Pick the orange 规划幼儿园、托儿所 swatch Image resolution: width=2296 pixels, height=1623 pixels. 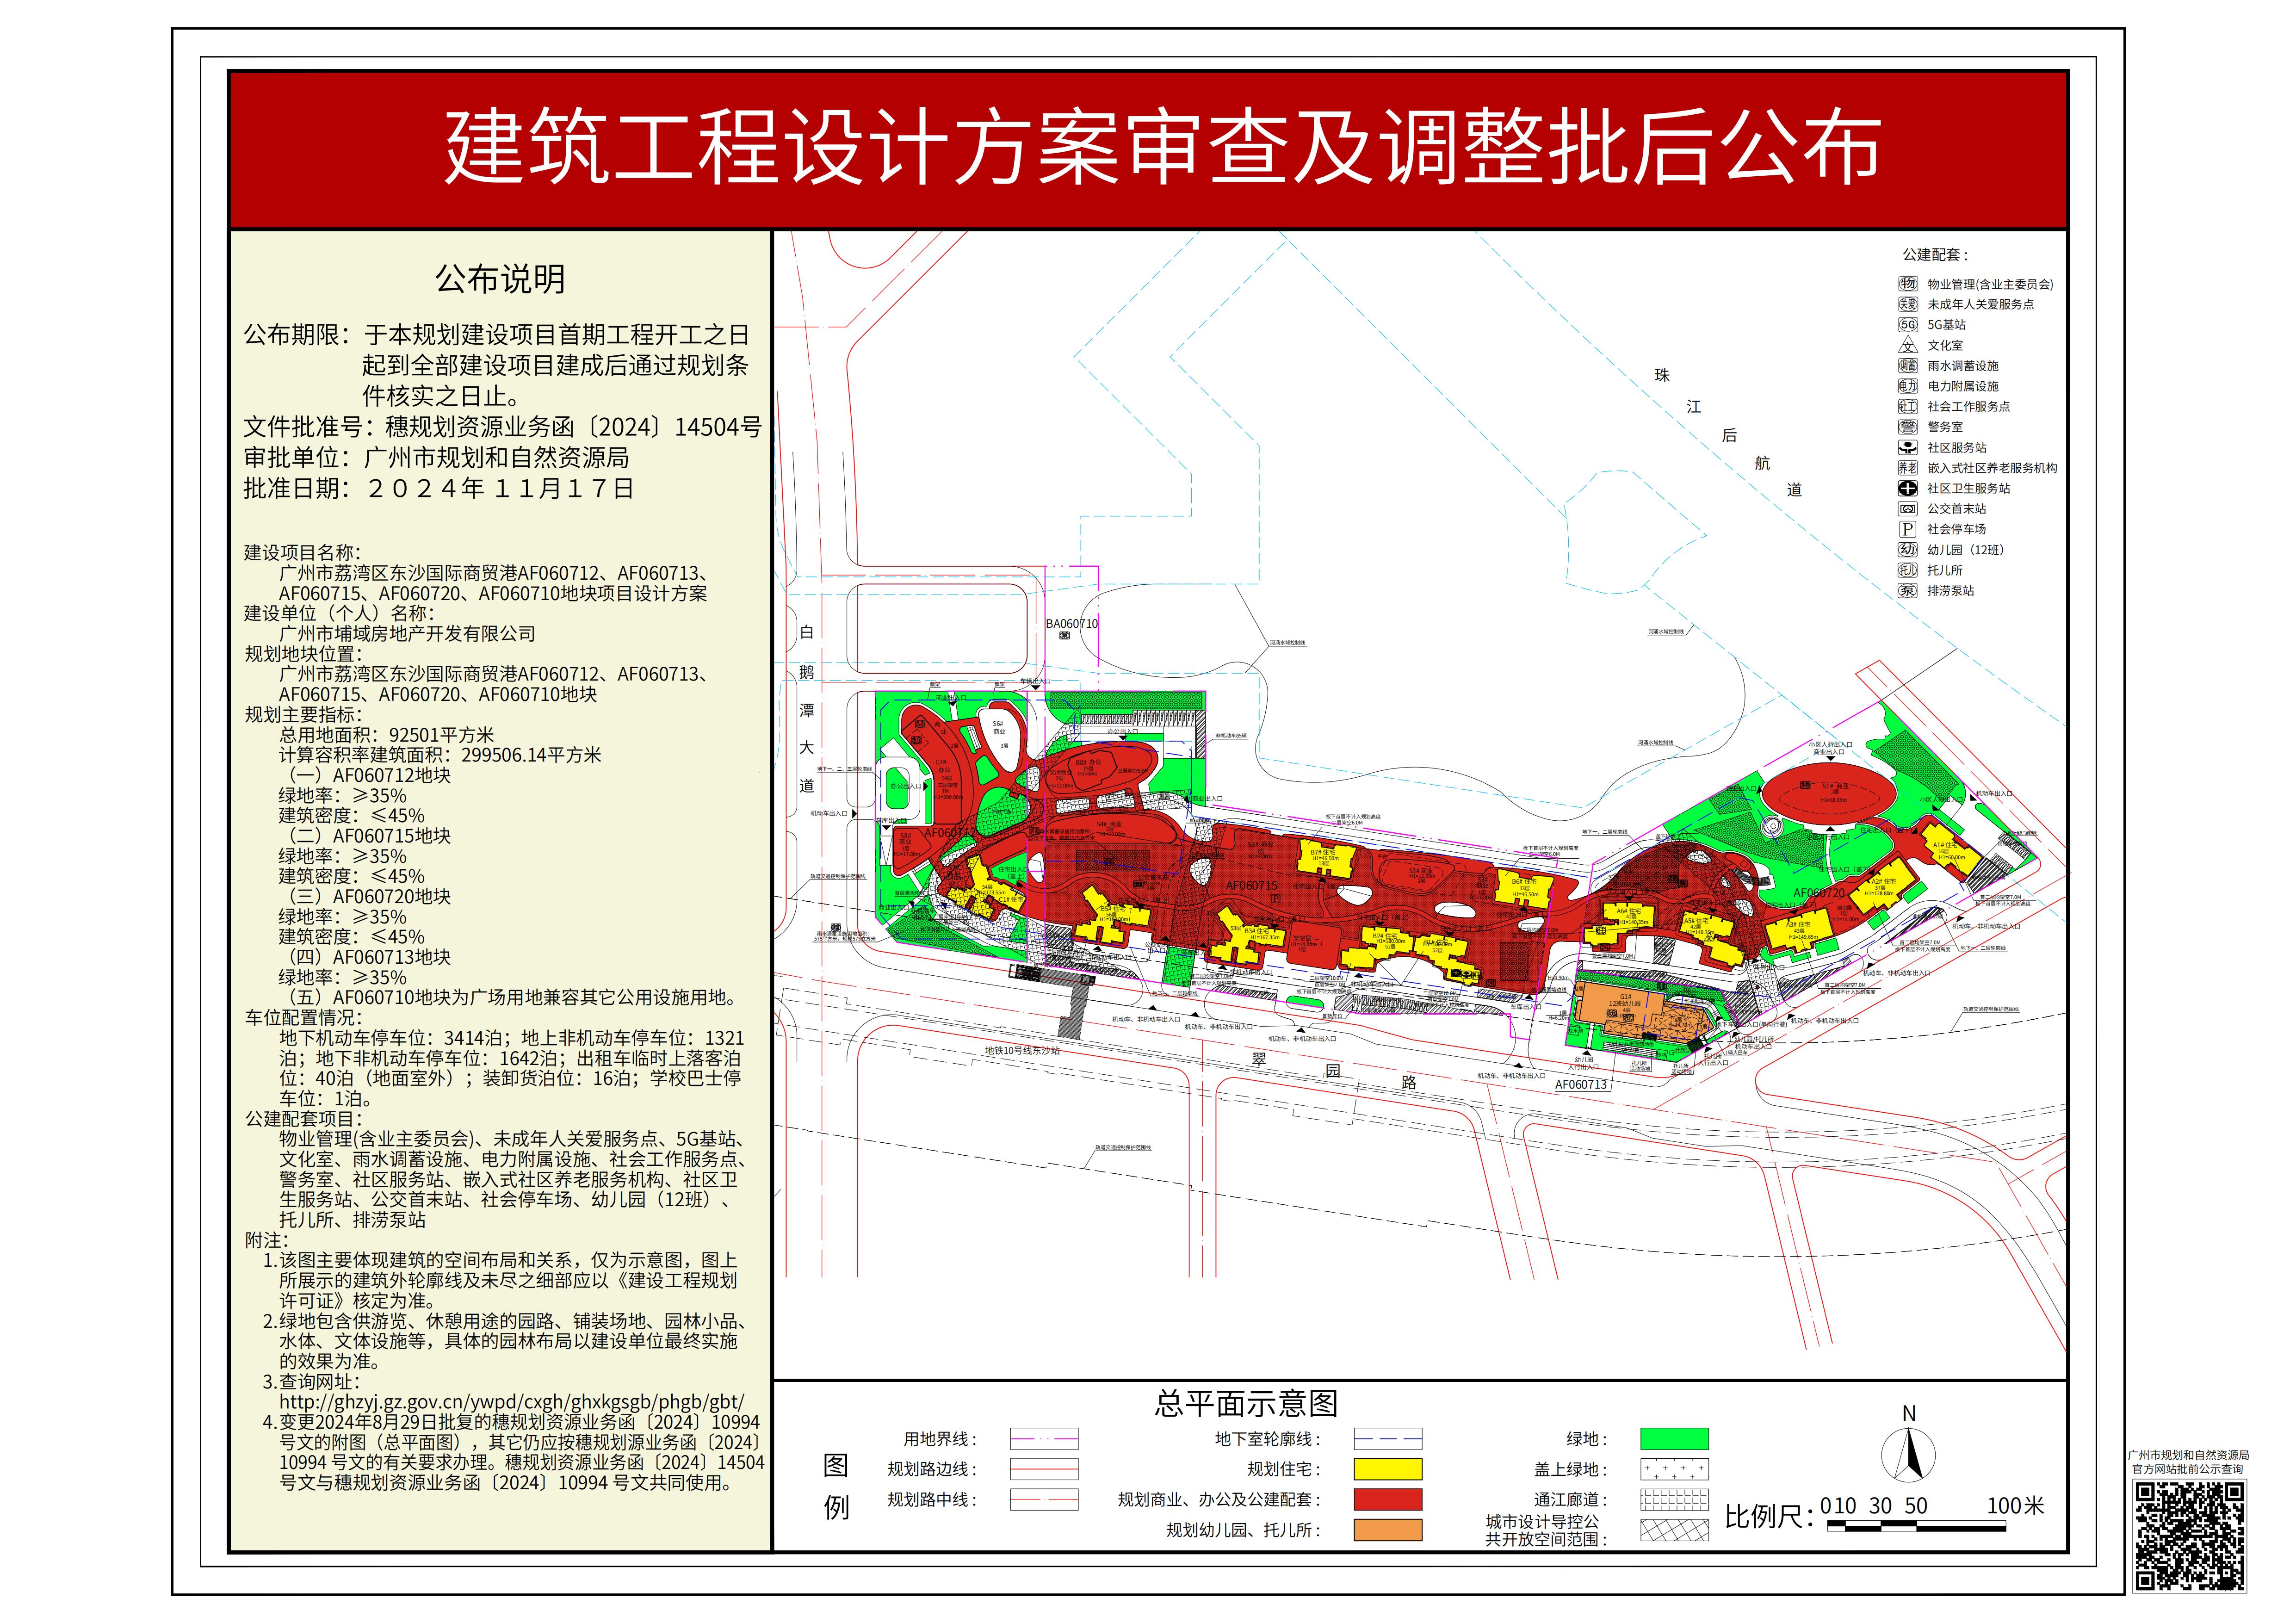[x=1387, y=1530]
